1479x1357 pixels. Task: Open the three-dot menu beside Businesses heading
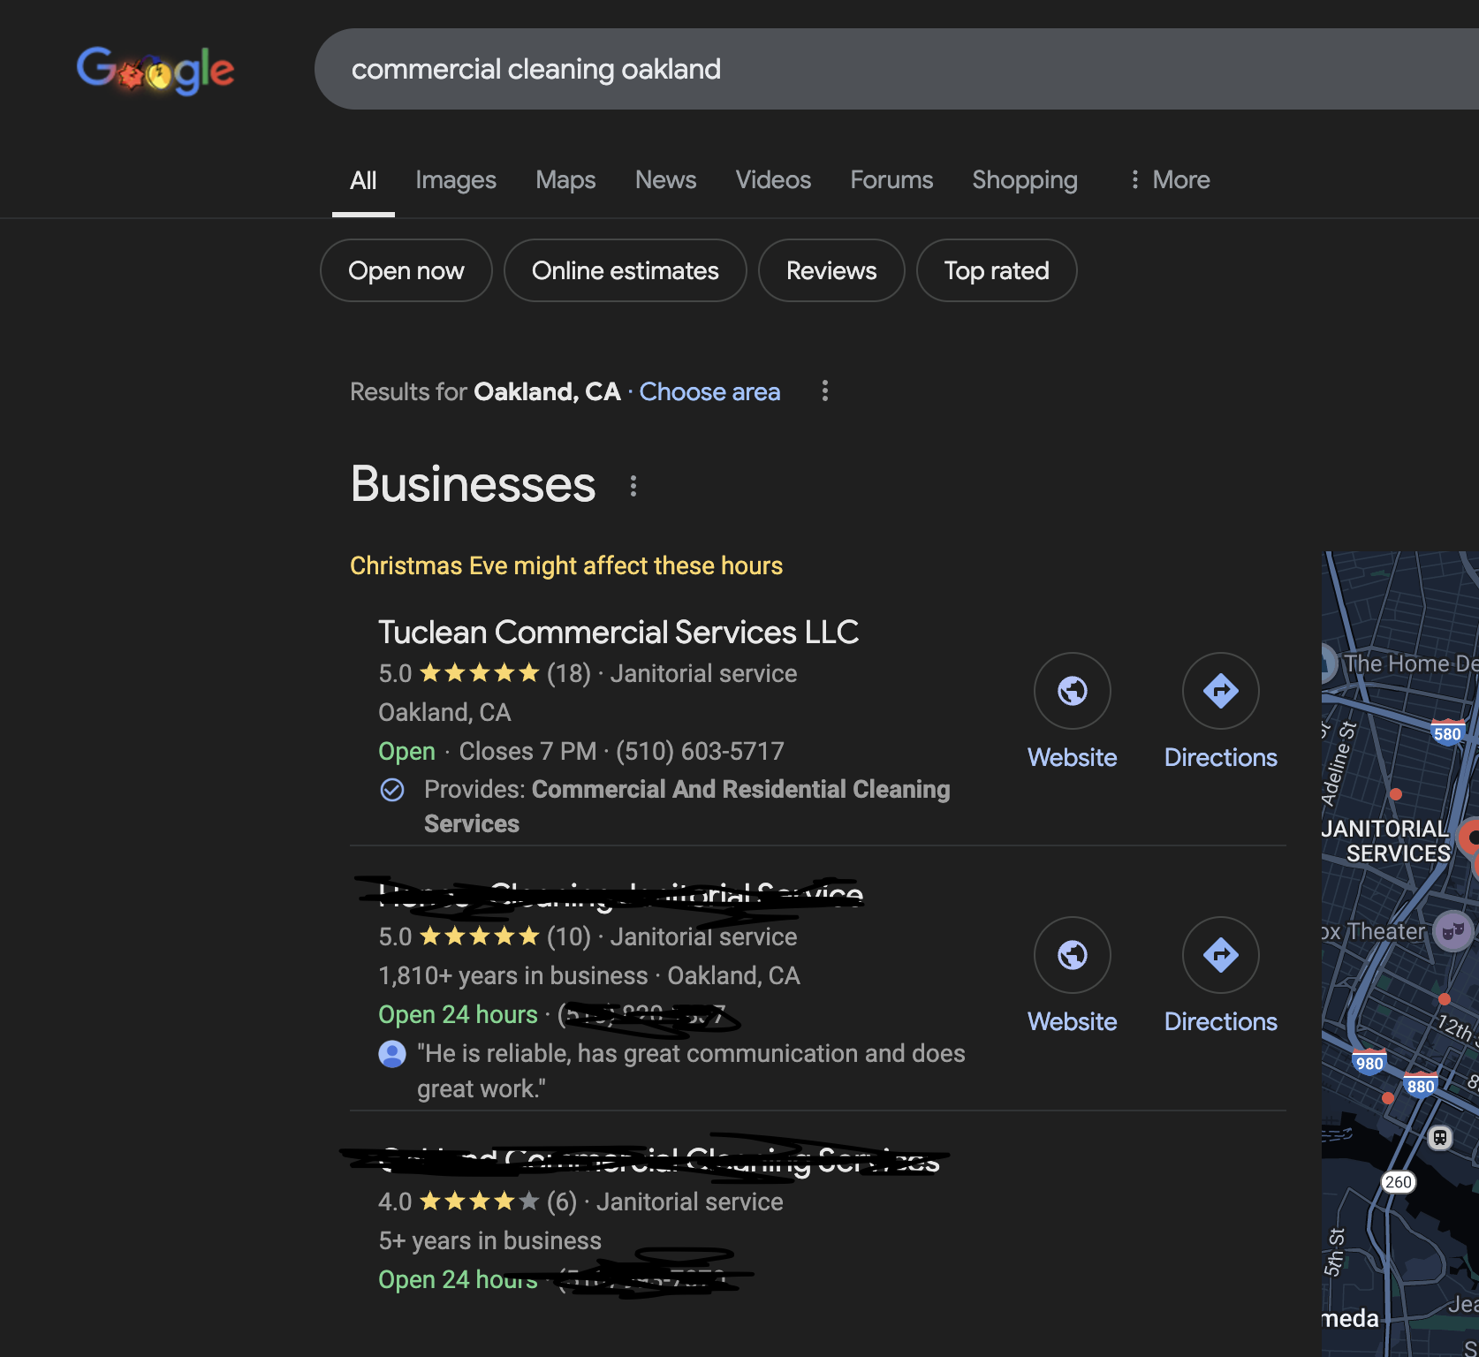pyautogui.click(x=633, y=486)
